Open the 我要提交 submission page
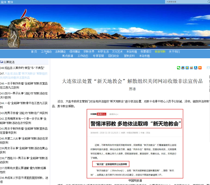 tap(146, 52)
